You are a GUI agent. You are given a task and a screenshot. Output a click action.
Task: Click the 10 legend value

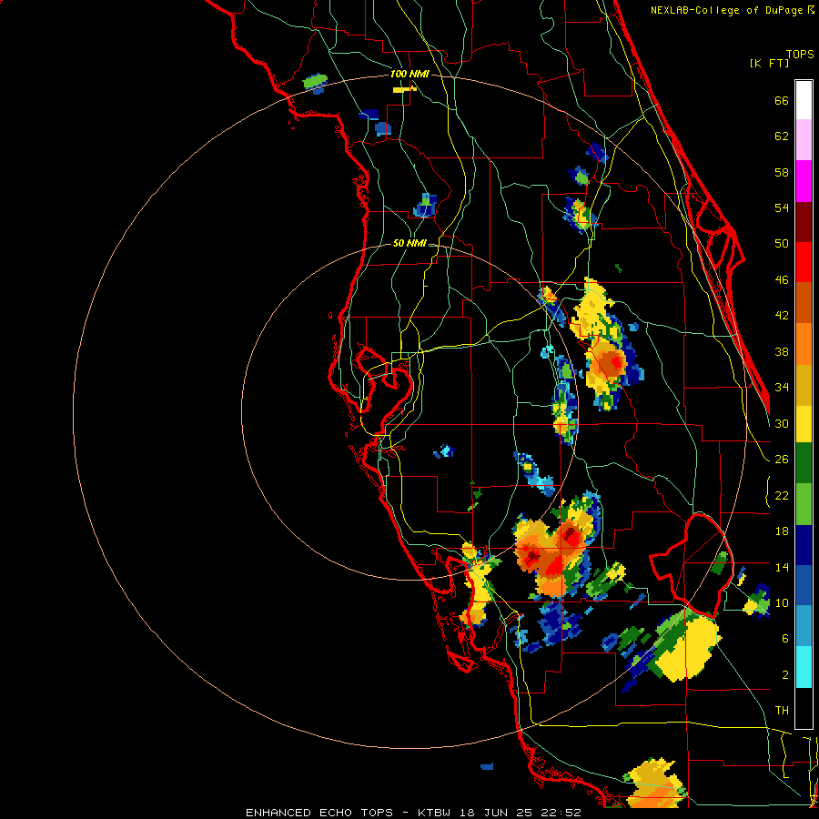pyautogui.click(x=782, y=603)
